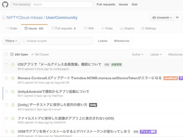The width and height of the screenshot is (183, 137).
Task: Open the Labels filter dropdown in list header
Action: [156, 54]
